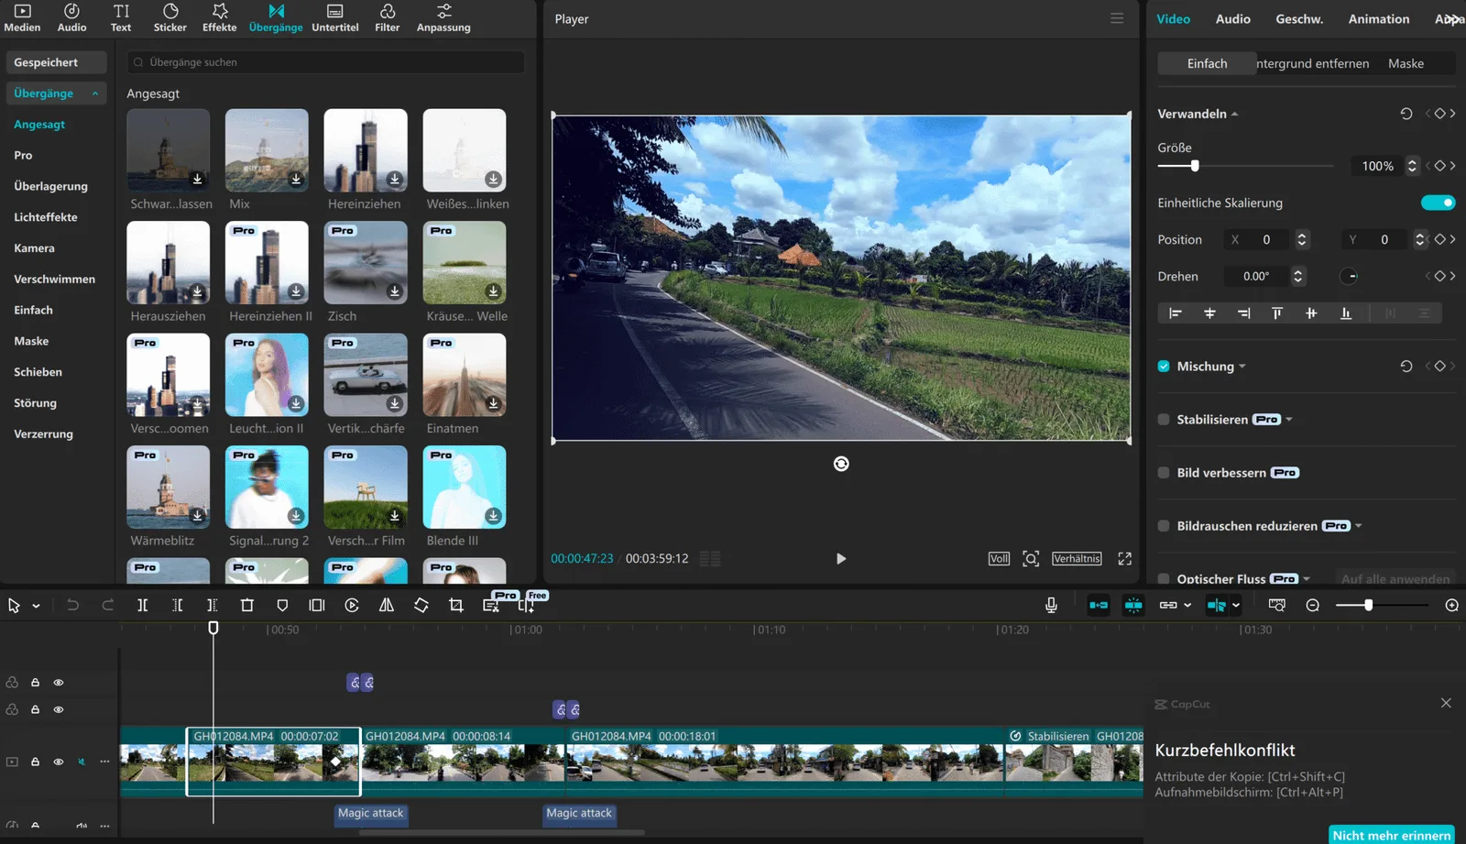Click the delete clip trash icon
The image size is (1466, 844).
pos(246,605)
